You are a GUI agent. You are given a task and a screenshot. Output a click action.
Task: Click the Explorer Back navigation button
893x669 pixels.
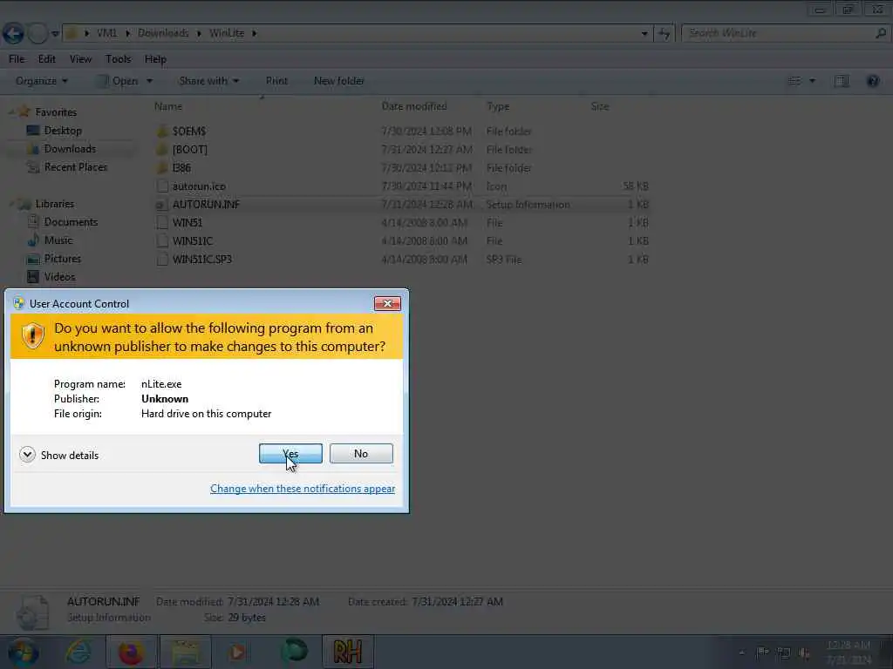tap(13, 34)
